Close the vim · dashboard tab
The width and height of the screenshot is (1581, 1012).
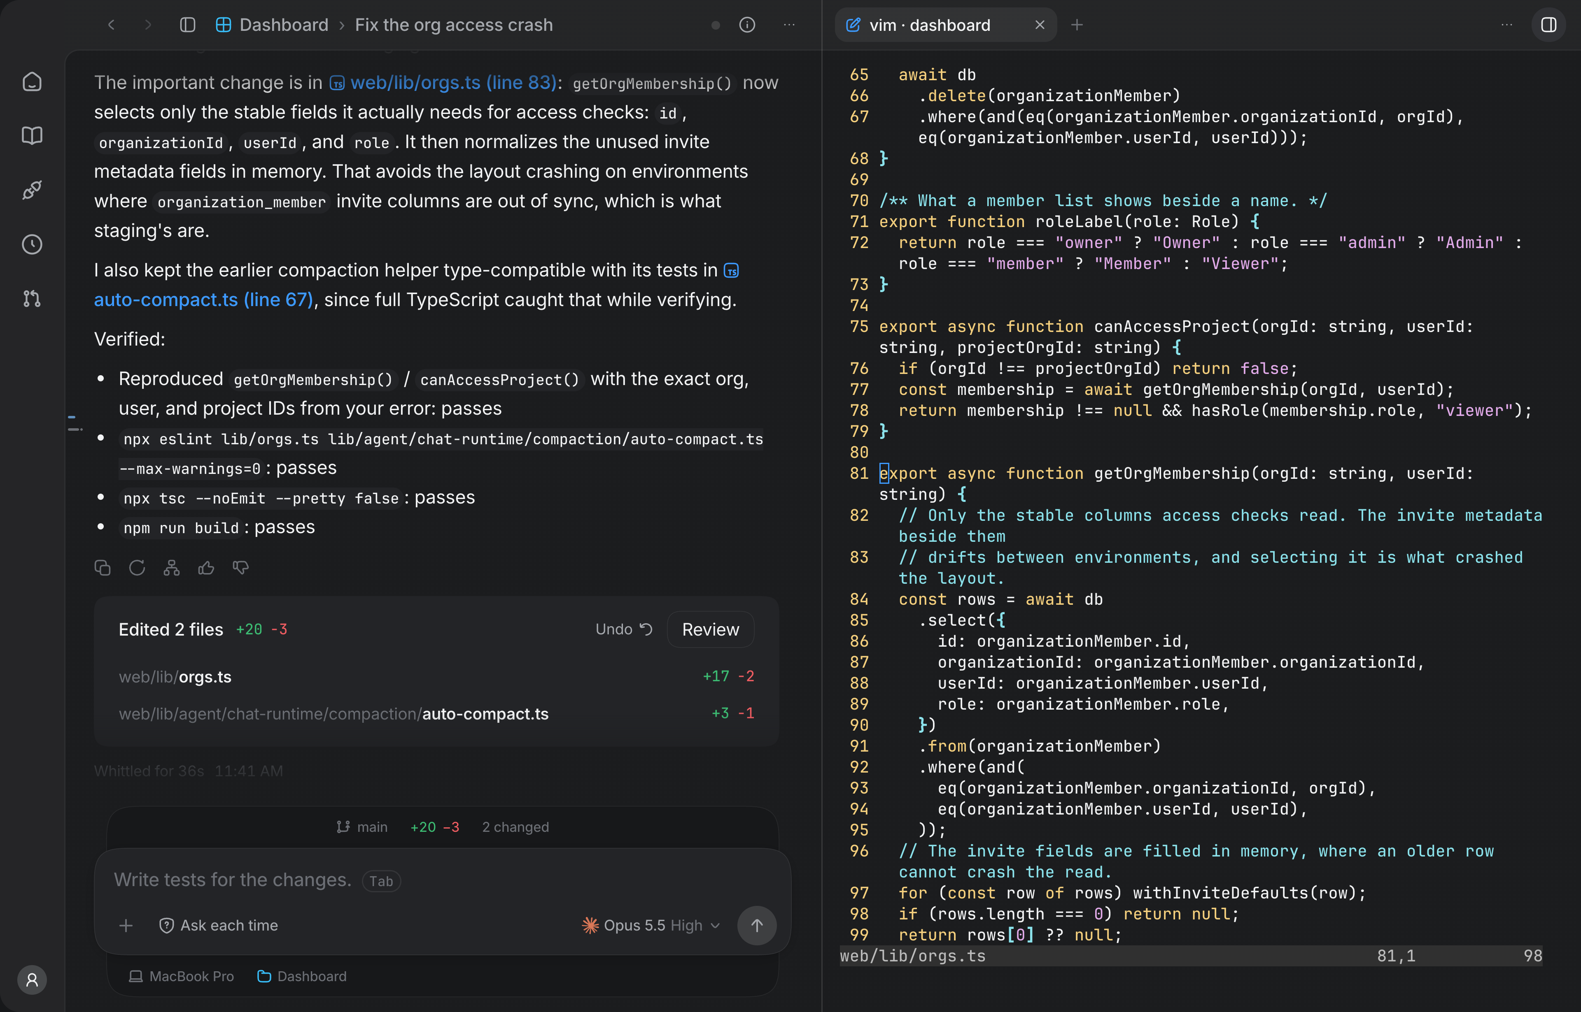click(1040, 25)
